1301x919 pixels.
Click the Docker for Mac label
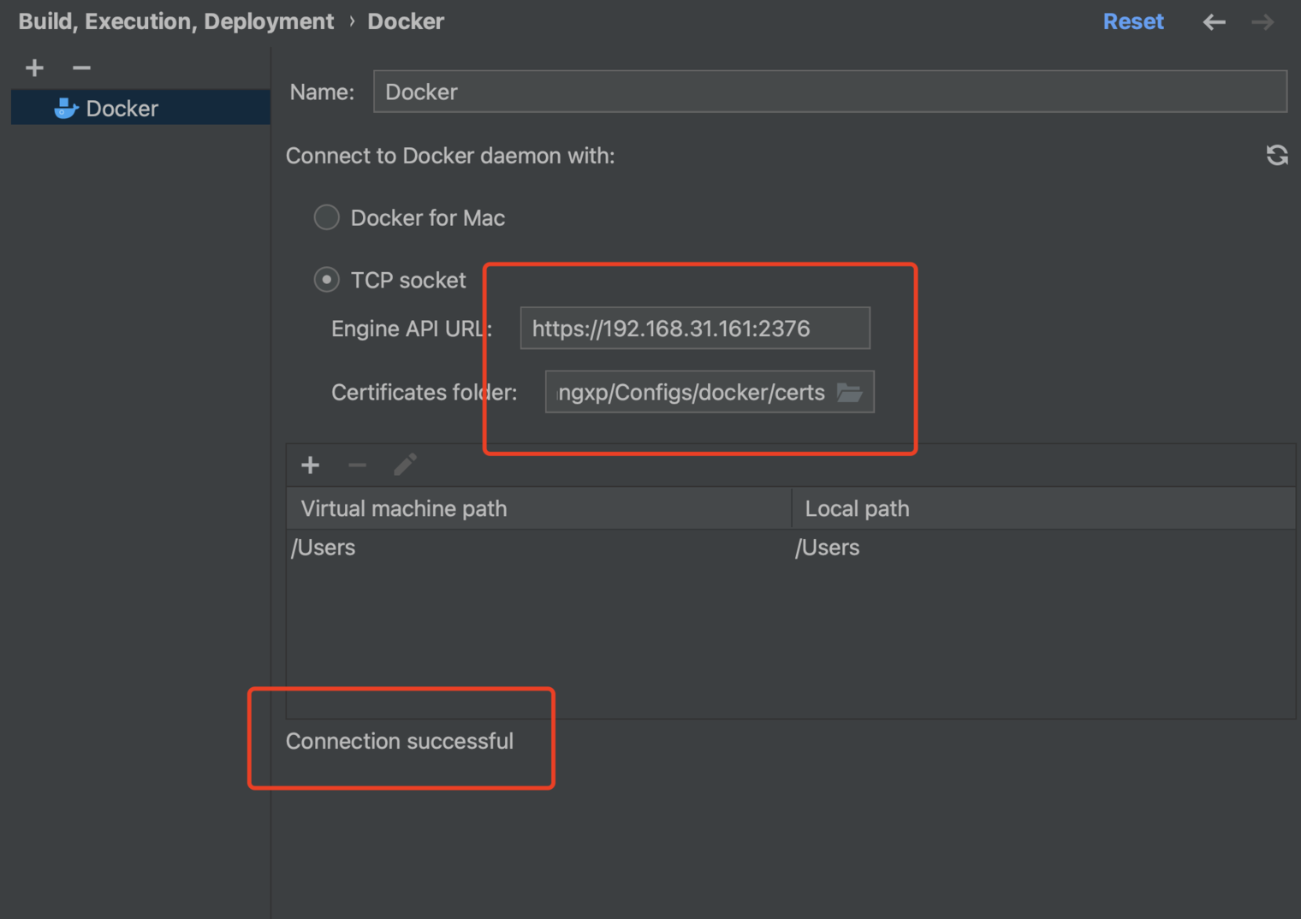click(428, 218)
